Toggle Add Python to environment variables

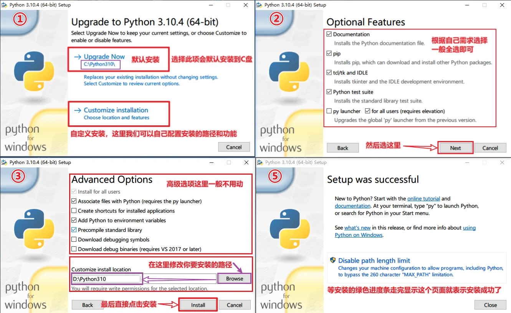click(x=74, y=220)
